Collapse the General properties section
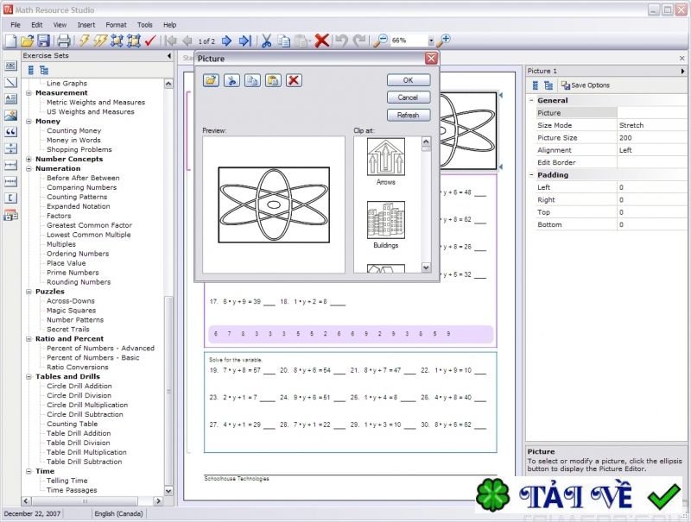691x522 pixels. 530,100
